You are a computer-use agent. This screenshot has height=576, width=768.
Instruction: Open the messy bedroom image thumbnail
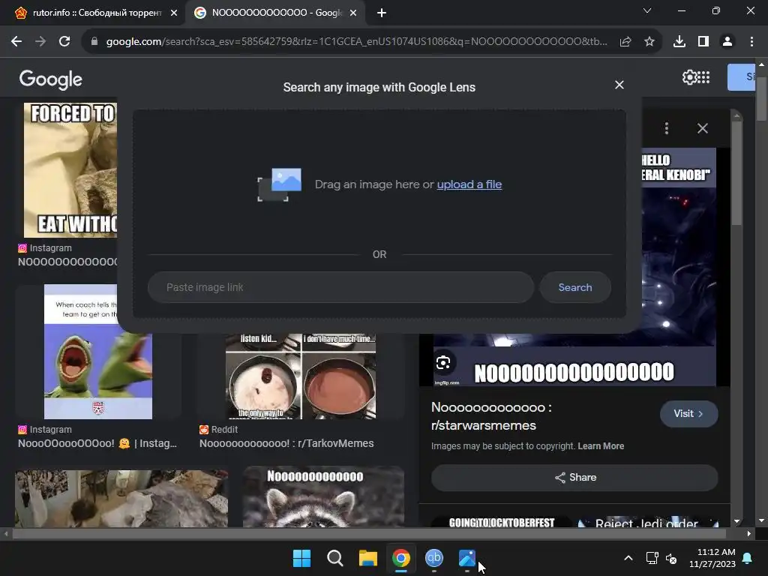tap(121, 499)
